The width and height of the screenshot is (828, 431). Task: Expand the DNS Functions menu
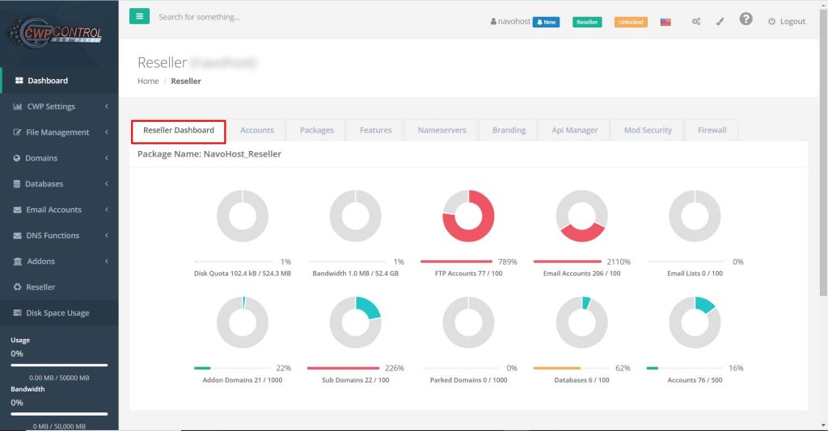(x=52, y=236)
